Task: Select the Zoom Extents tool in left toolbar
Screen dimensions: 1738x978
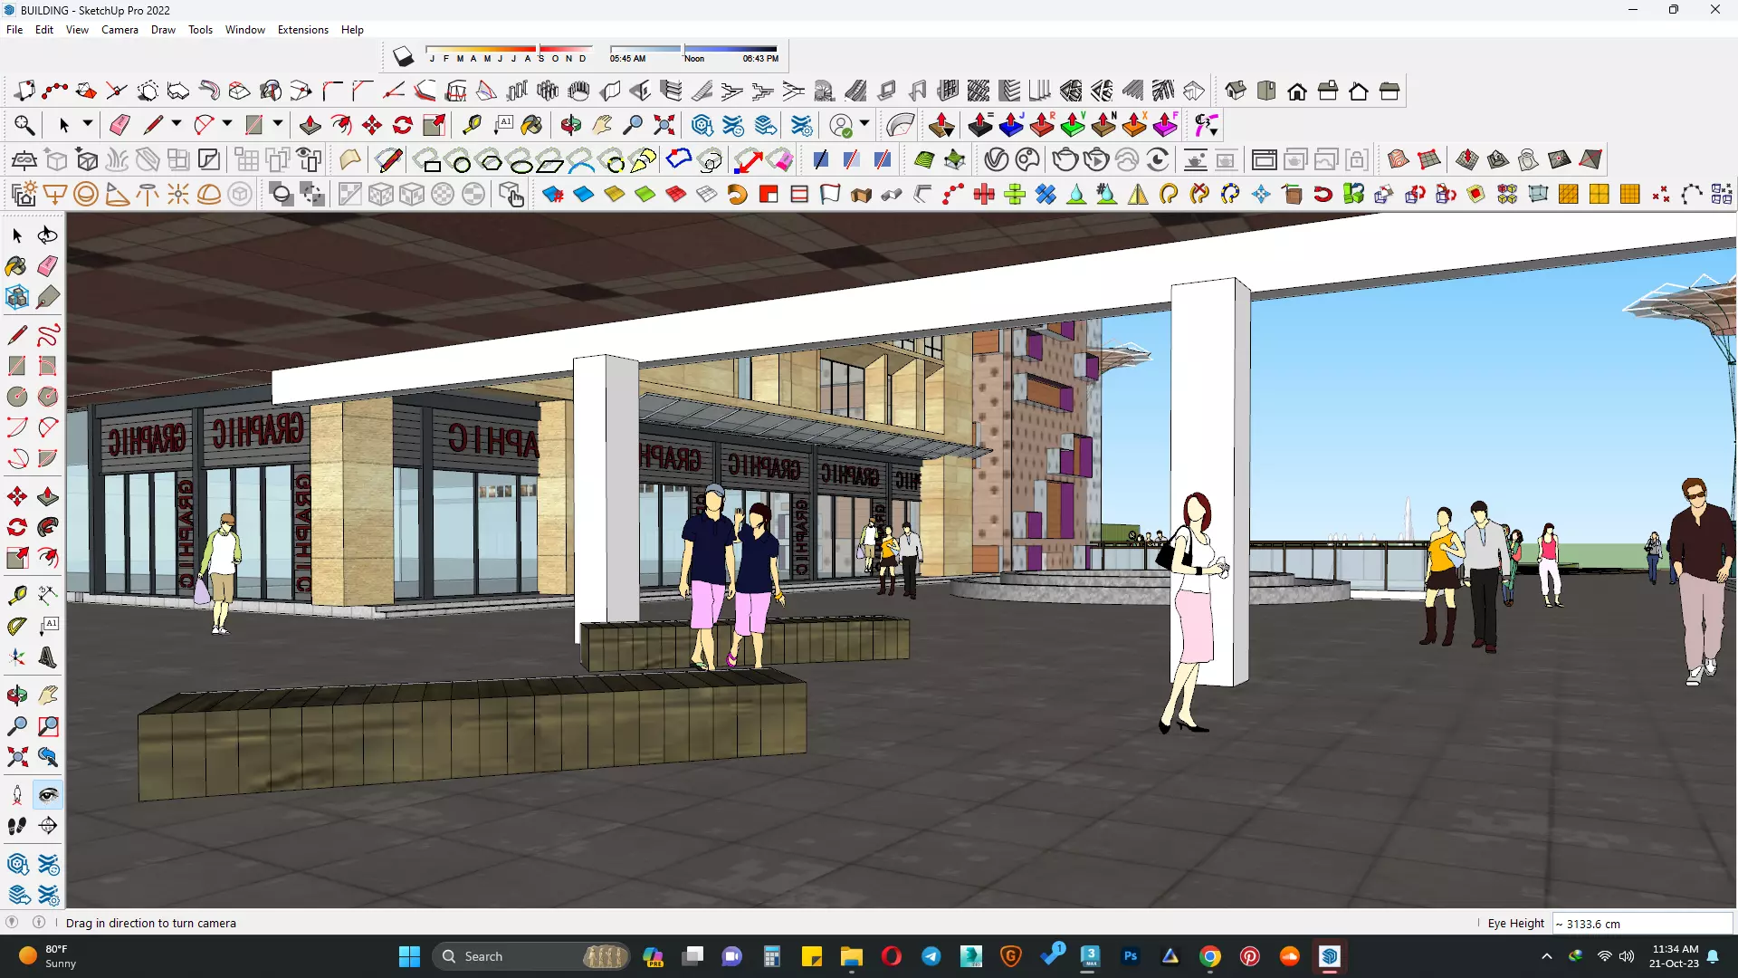Action: pos(17,757)
